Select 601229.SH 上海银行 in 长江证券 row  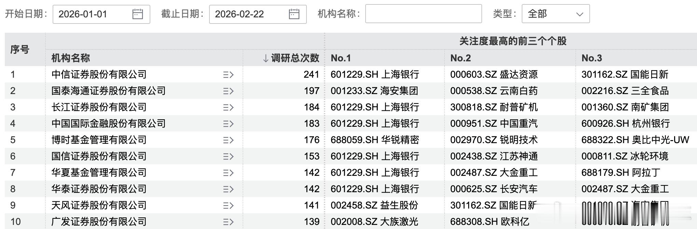coord(375,107)
